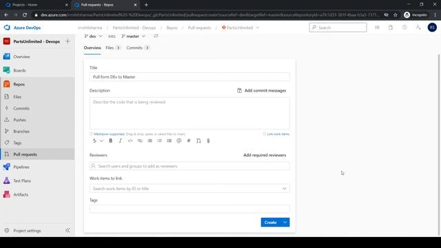Switch to the Files tab
This screenshot has width=441, height=248.
[x=113, y=48]
